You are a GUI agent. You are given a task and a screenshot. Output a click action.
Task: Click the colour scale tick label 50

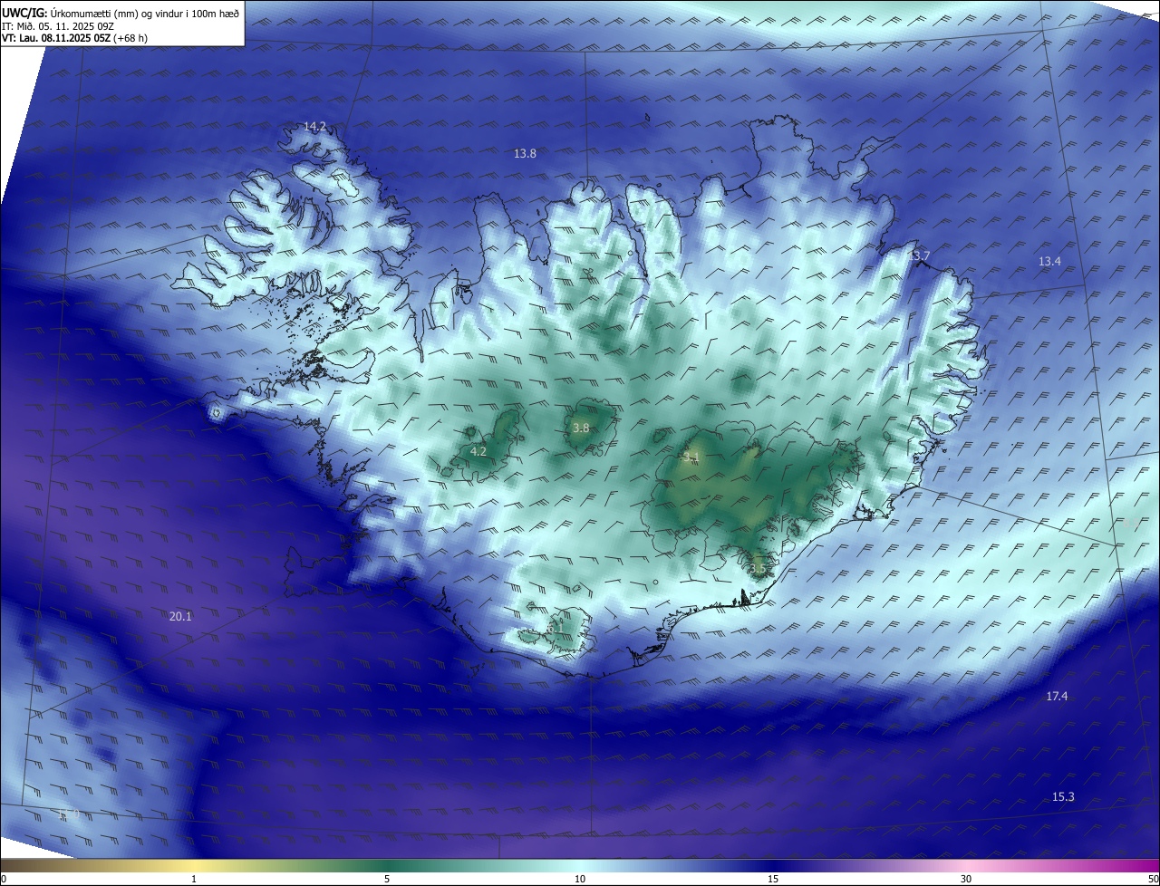pyautogui.click(x=1153, y=879)
